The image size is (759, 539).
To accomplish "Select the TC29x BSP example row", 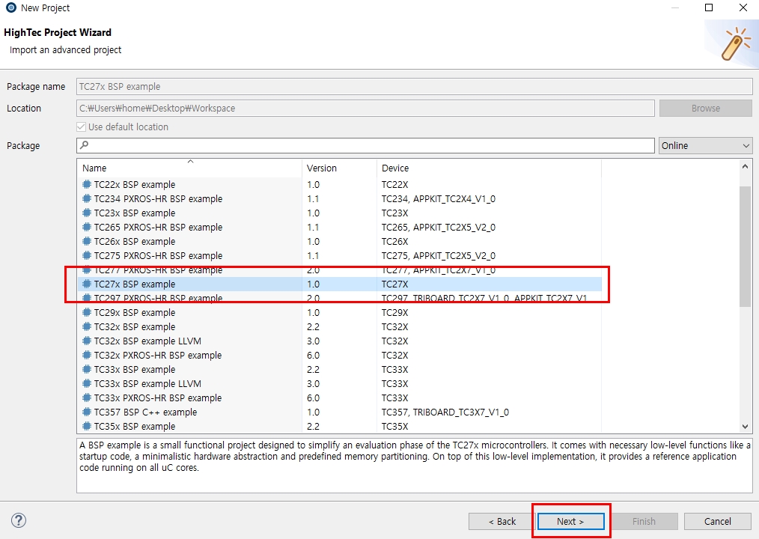I will pos(339,312).
